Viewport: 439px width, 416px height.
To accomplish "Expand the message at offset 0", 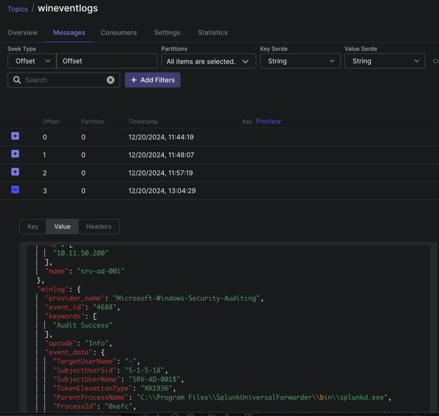I will [x=15, y=136].
